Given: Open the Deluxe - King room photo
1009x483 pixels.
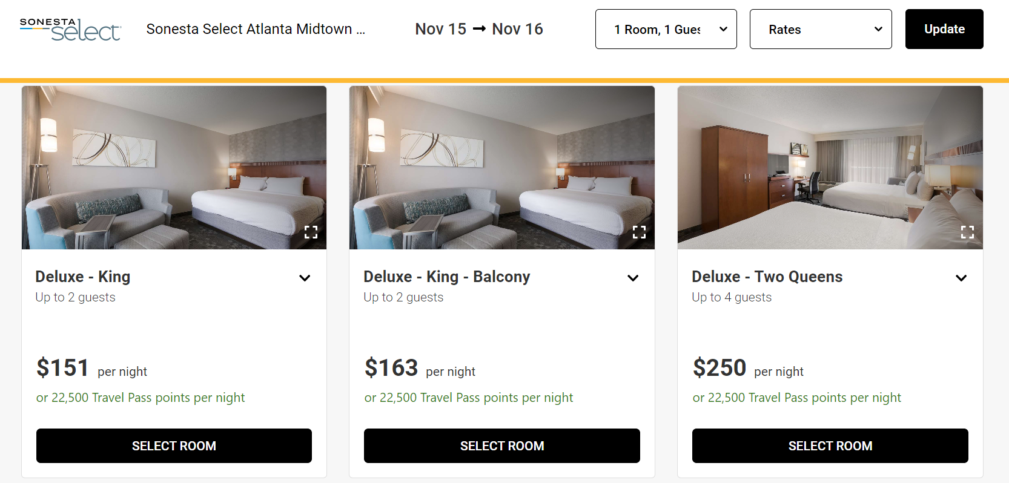Looking at the screenshot, I should [x=174, y=167].
